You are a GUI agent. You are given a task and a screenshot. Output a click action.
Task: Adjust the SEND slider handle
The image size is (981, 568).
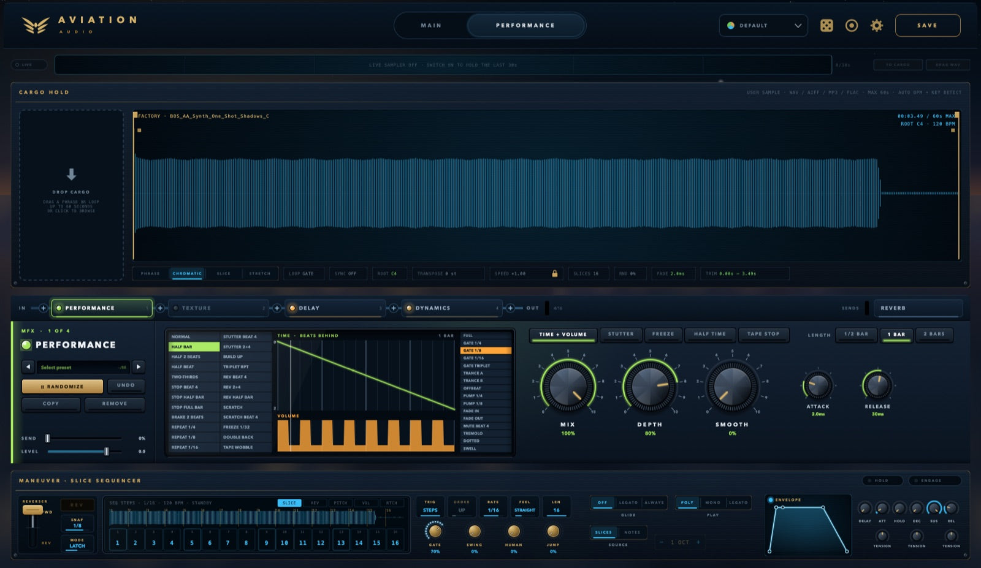pyautogui.click(x=48, y=438)
